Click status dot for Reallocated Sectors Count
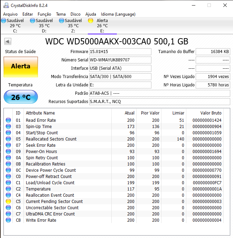233x238 pixels. click(8, 139)
